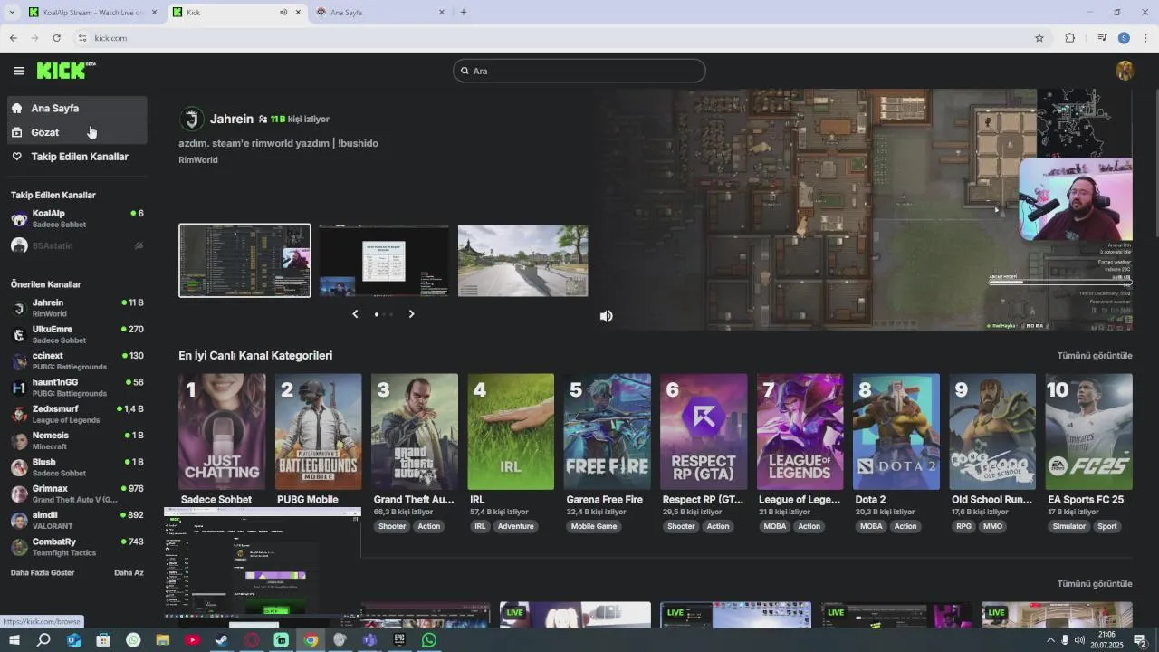Image resolution: width=1159 pixels, height=652 pixels.
Task: Open Grand Theft Auto category card
Action: pos(415,432)
